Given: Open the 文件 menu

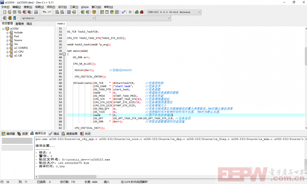Looking at the screenshot, I should (5, 7).
